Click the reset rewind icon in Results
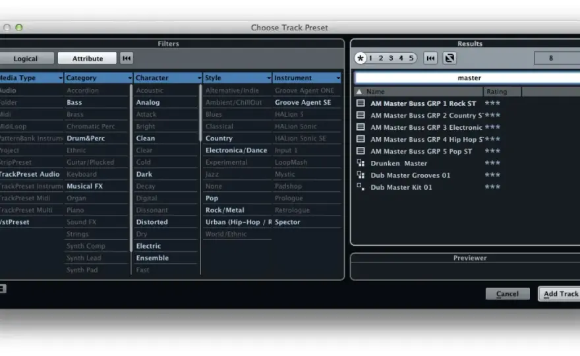The height and width of the screenshot is (356, 580). pyautogui.click(x=430, y=58)
